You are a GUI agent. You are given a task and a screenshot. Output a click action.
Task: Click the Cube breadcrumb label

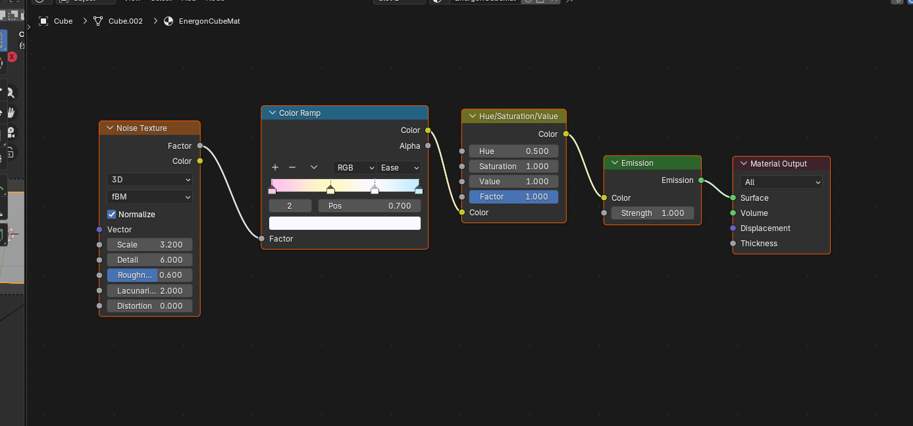(x=63, y=21)
